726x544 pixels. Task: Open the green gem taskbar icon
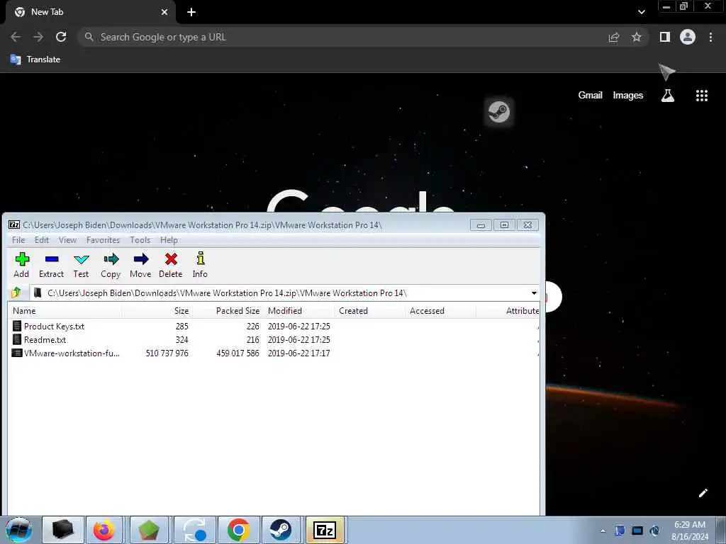(x=148, y=530)
